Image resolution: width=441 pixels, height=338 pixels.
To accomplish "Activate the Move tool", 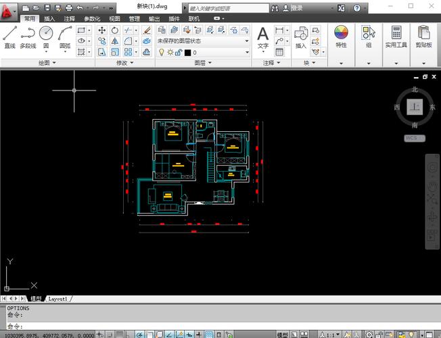I will click(x=102, y=30).
